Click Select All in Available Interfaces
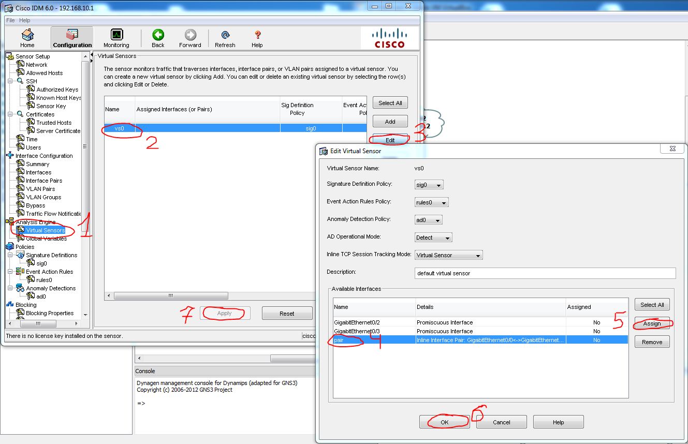688x444 pixels. [x=652, y=305]
